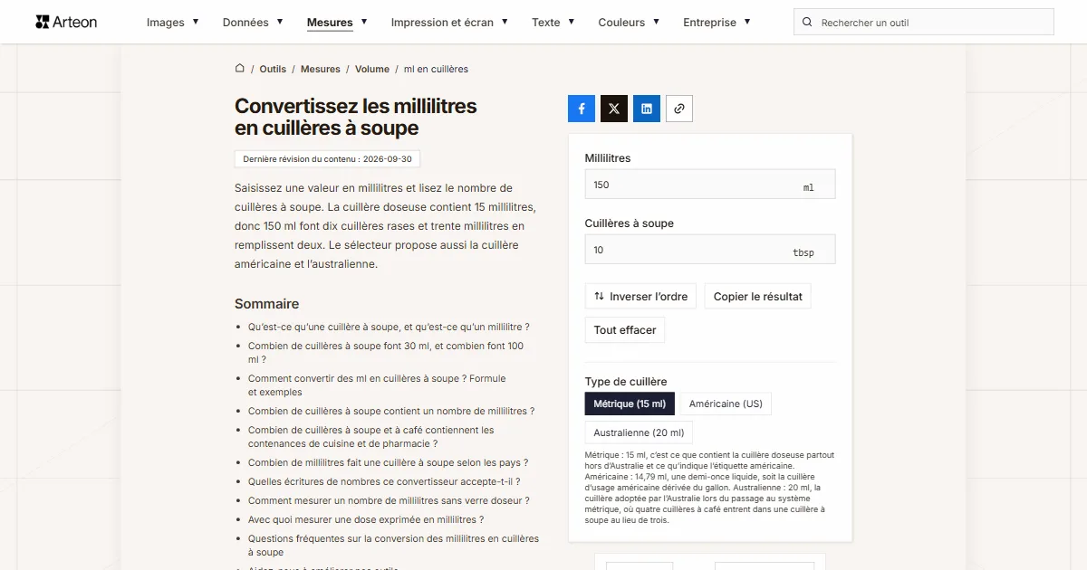Open 'Avec quoi mesurer une dose' link
The image size is (1087, 570).
[366, 519]
